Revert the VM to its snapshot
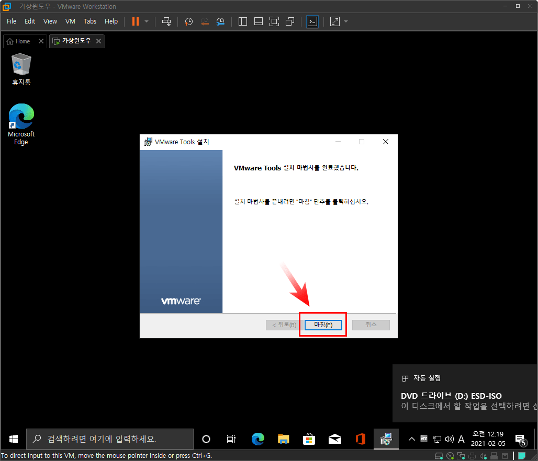This screenshot has width=538, height=461. (x=205, y=21)
